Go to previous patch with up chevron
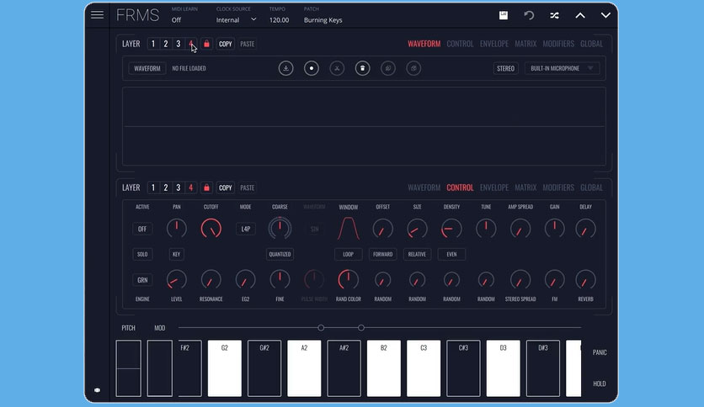This screenshot has width=704, height=407. tap(580, 15)
